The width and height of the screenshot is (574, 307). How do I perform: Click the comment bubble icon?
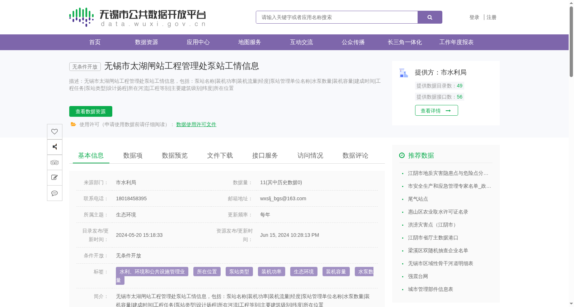pos(55,193)
